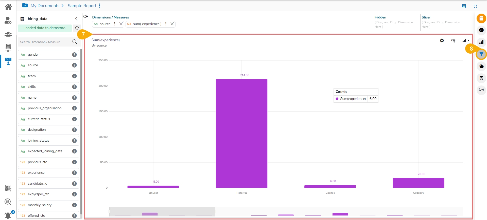
Task: Refresh the datastore loading icon
Action: click(x=77, y=28)
